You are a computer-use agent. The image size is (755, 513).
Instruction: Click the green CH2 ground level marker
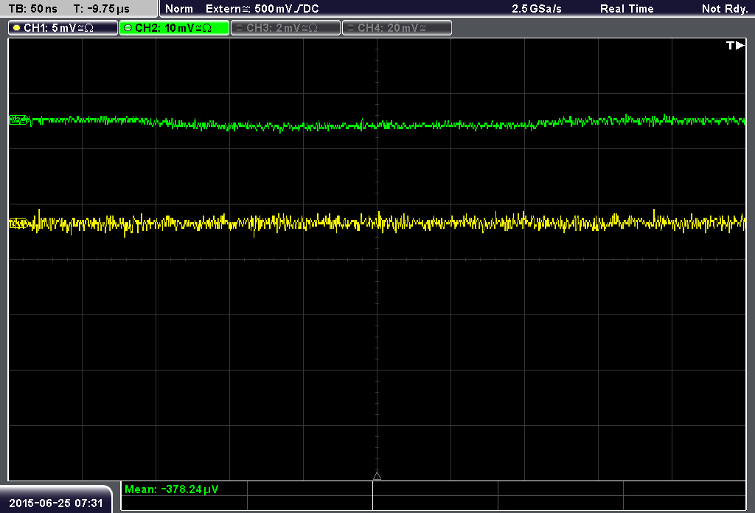point(19,120)
